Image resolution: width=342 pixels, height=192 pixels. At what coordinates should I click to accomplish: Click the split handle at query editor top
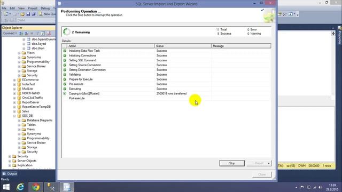pos(333,34)
